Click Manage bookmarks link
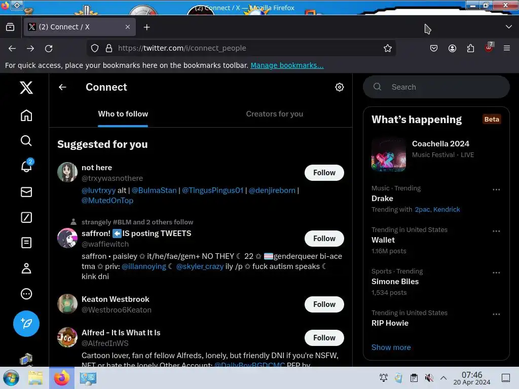 [287, 65]
